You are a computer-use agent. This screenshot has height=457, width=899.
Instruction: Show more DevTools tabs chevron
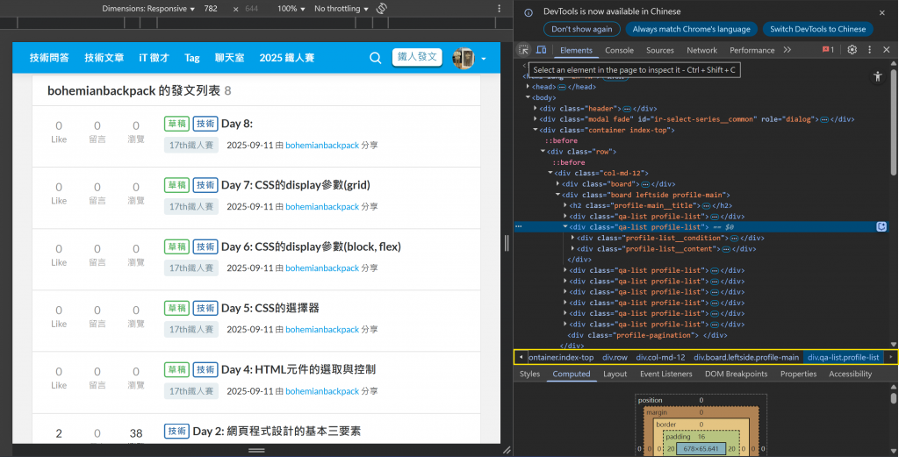[788, 50]
